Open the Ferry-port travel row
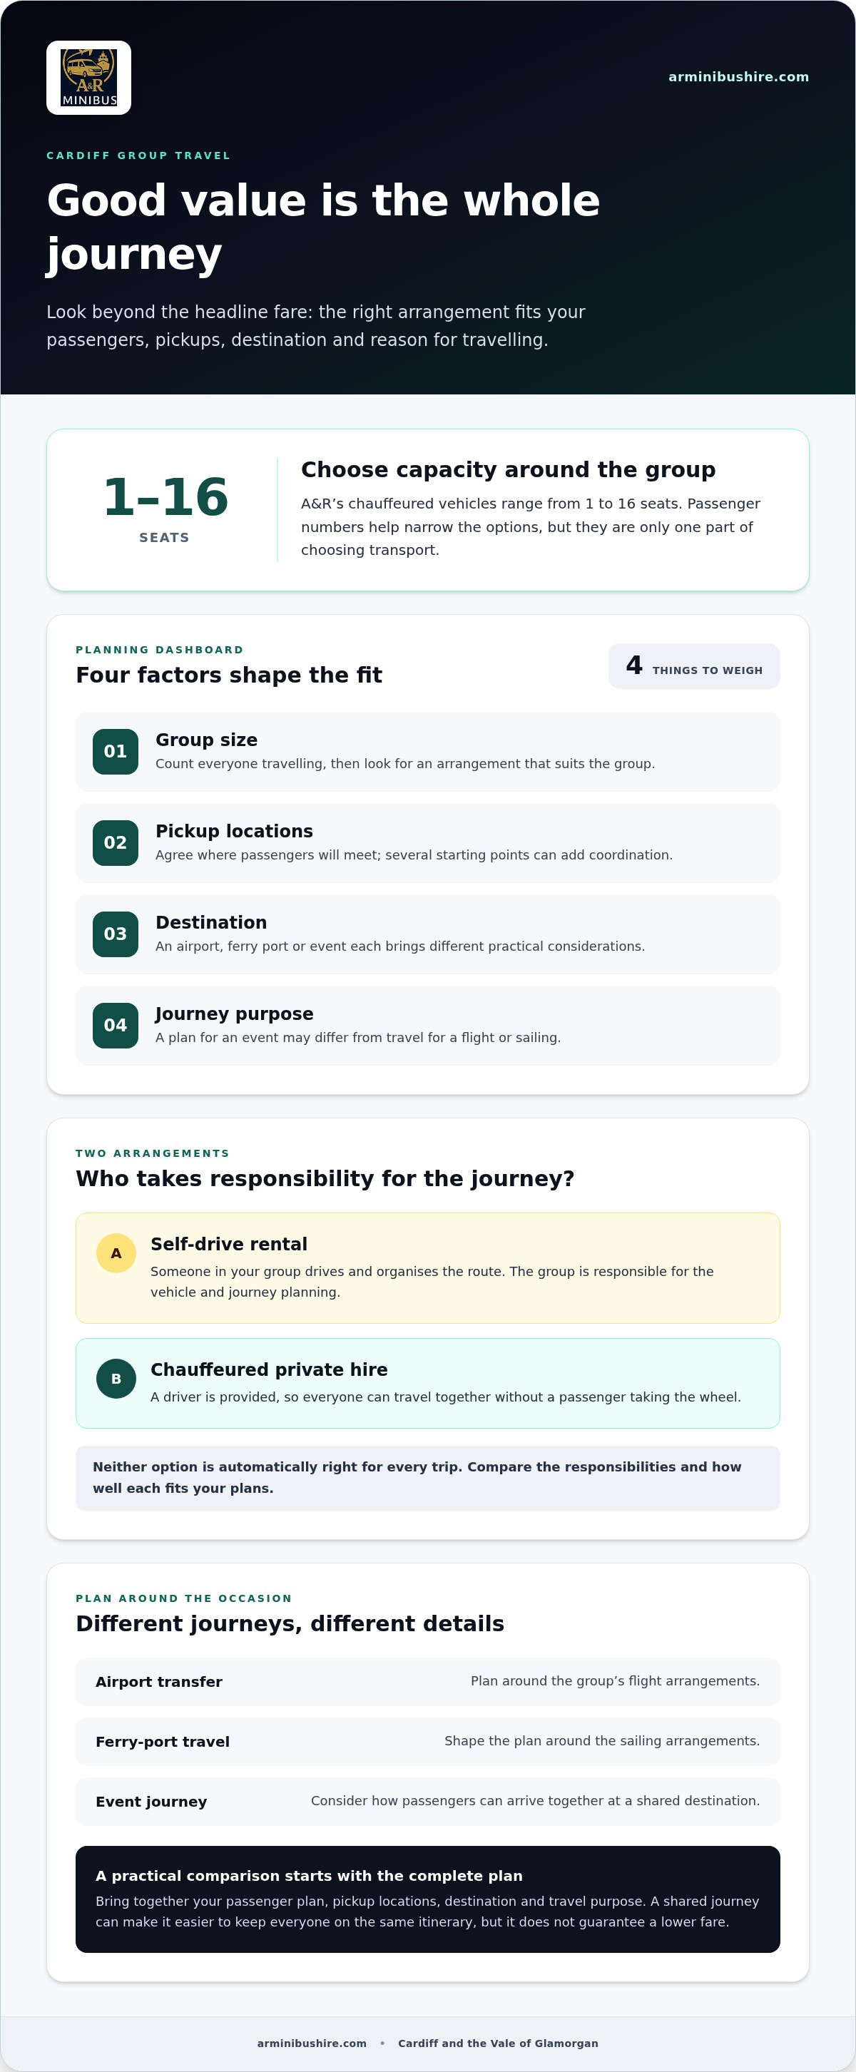Viewport: 856px width, 2072px height. pos(428,1742)
